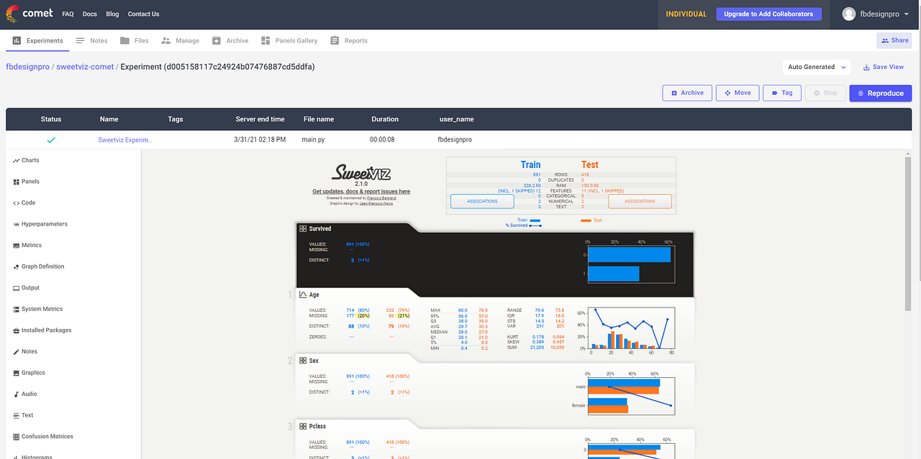
Task: Select Code in the experiment sidebar
Action: tap(27, 203)
